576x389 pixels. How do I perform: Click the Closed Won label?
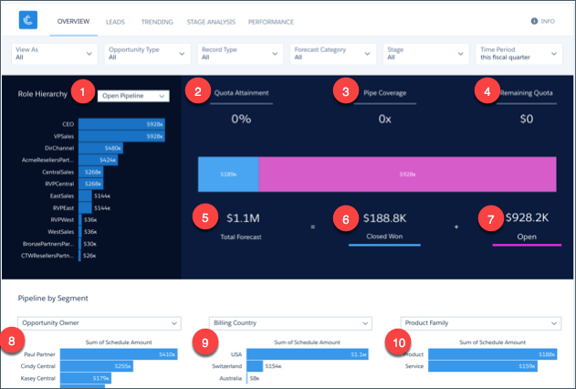384,237
